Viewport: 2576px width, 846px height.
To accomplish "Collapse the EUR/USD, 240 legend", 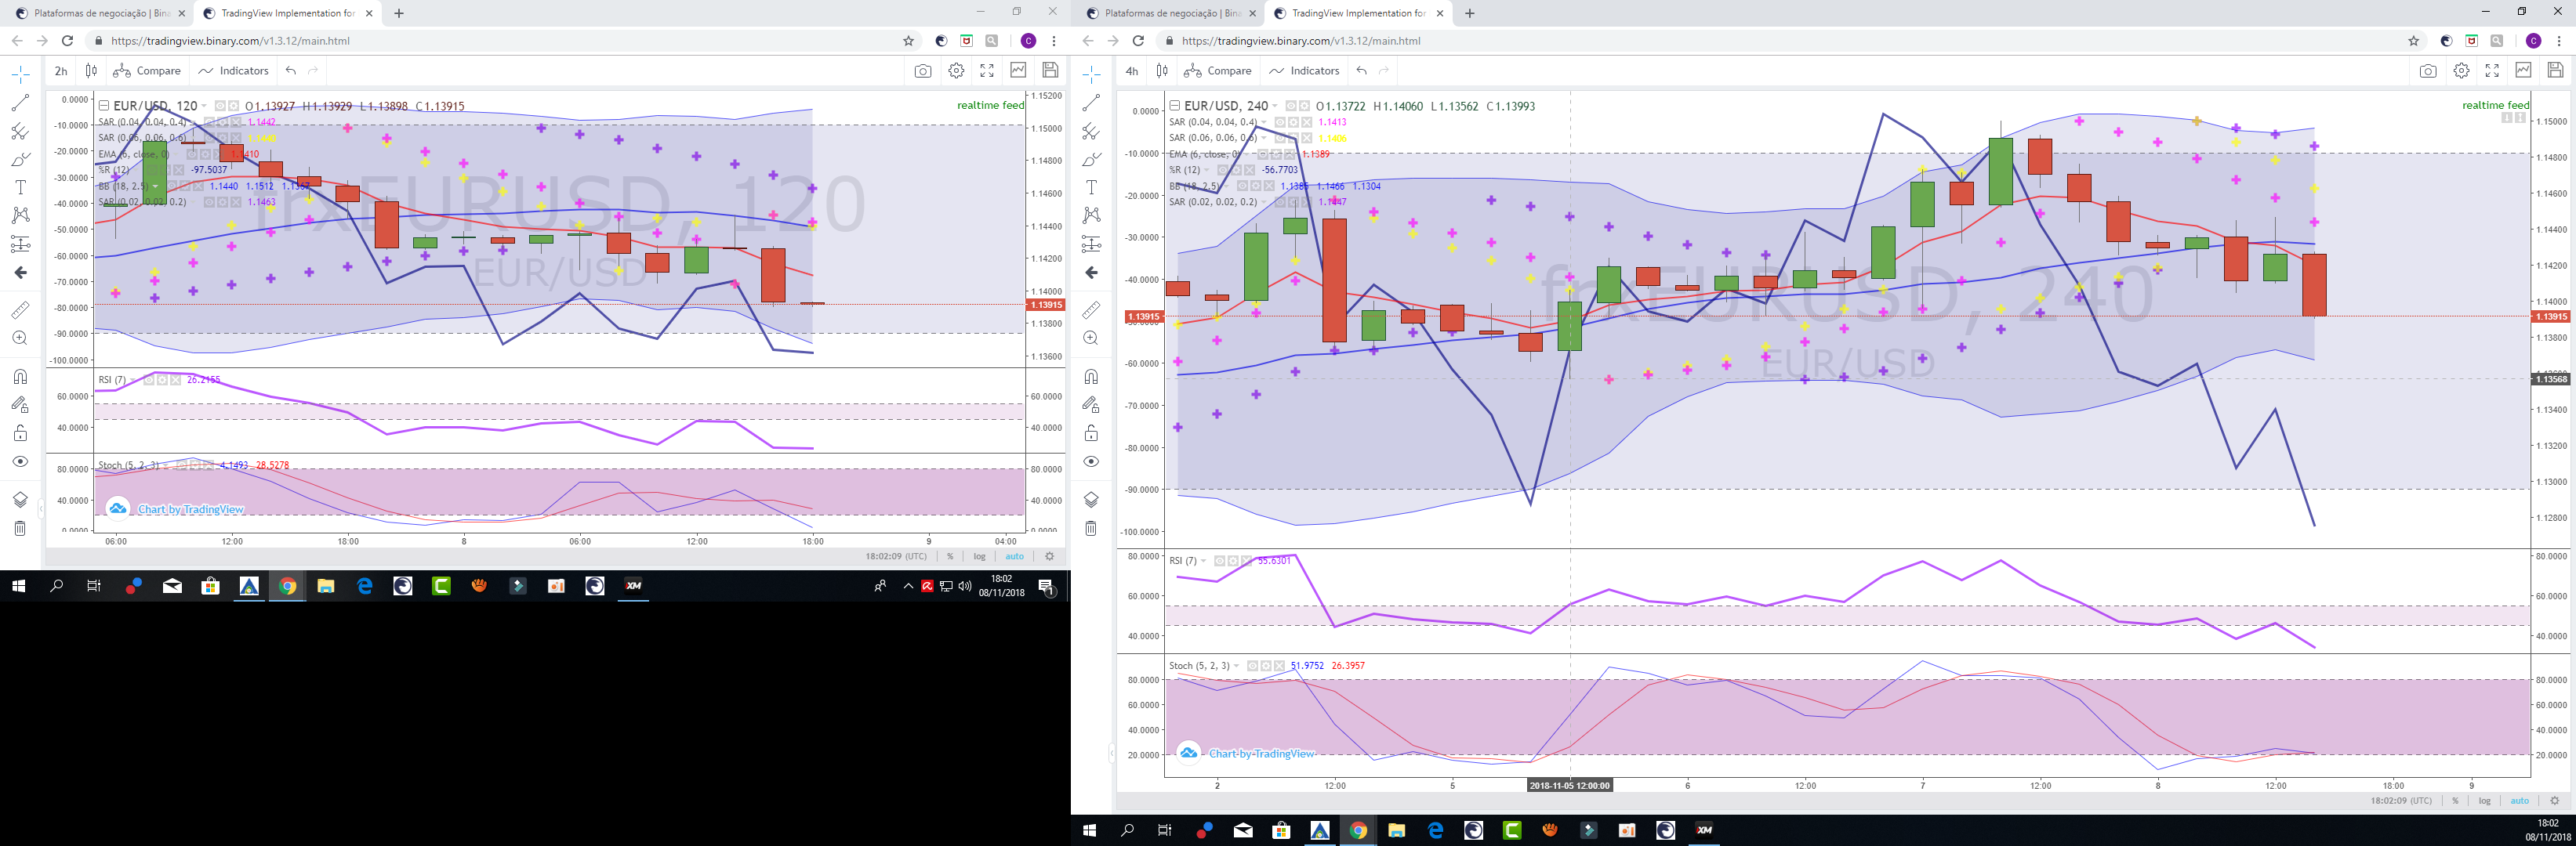I will pos(1175,106).
